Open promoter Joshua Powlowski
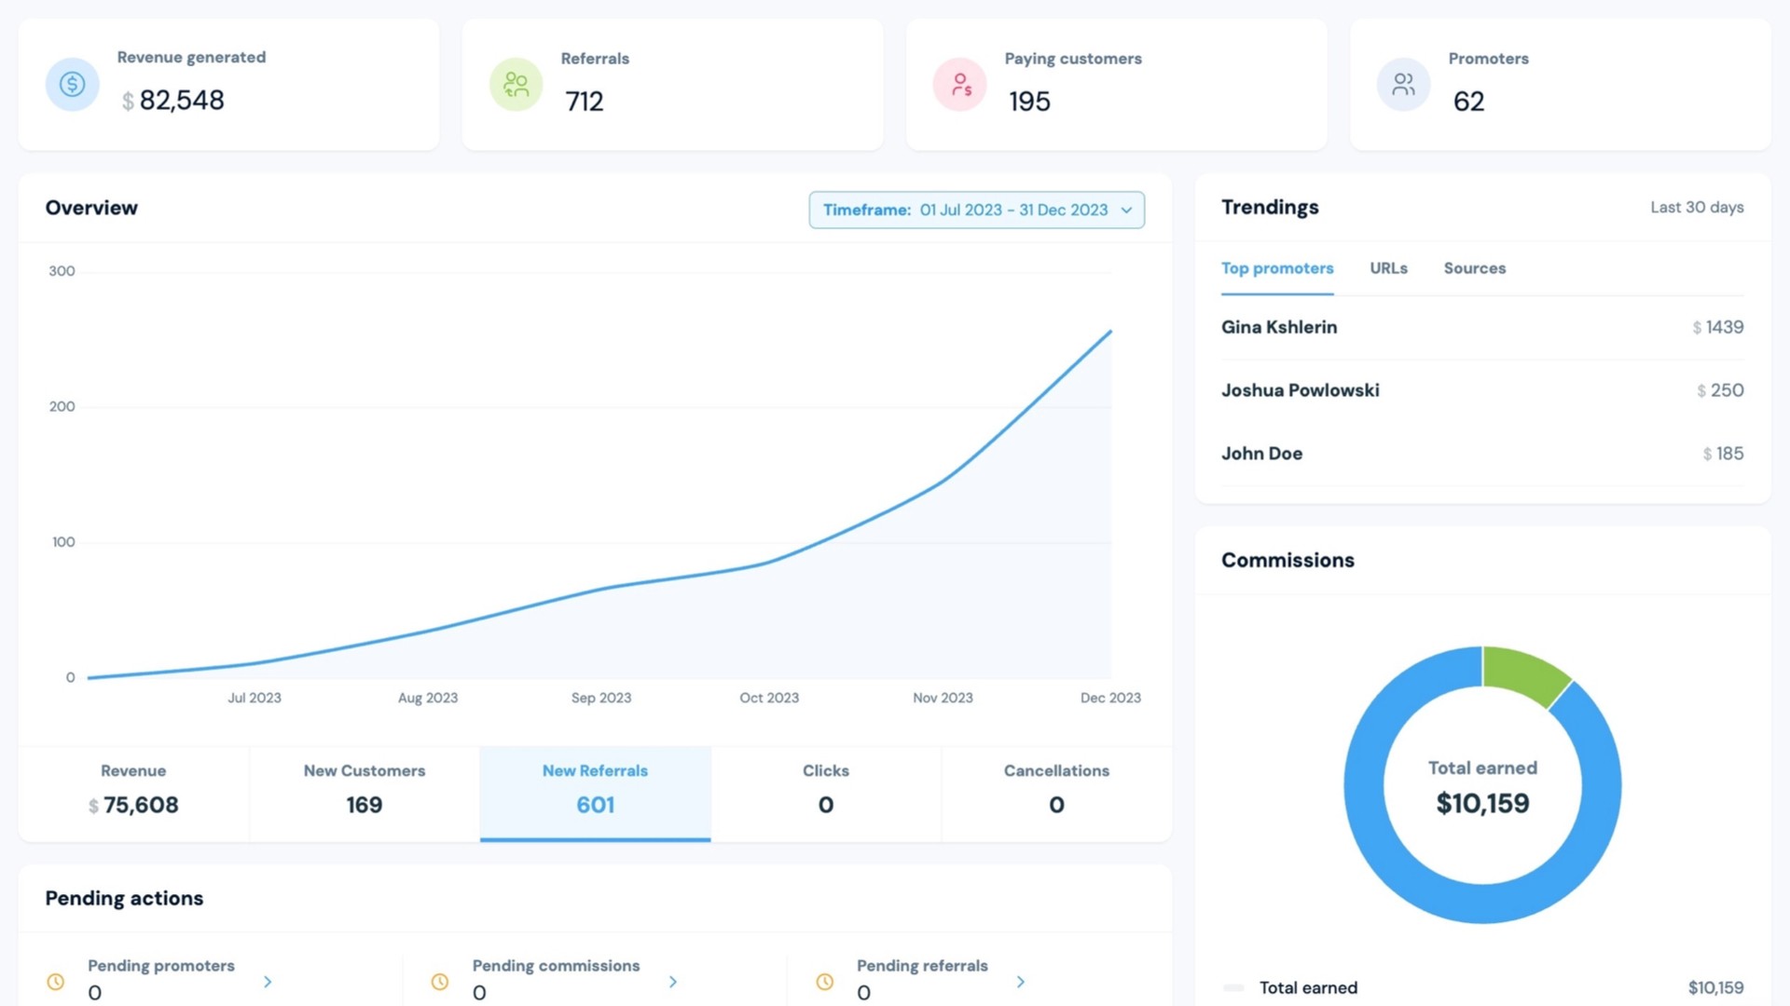Viewport: 1790px width, 1006px height. point(1301,390)
